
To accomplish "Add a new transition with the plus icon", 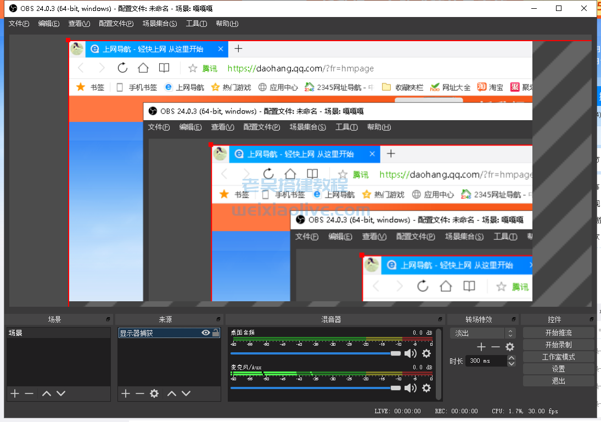I will tap(481, 347).
